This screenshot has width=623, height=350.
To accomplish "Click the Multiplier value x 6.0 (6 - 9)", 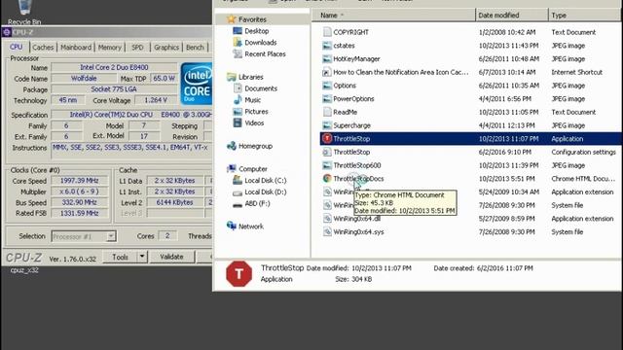I will (80, 192).
